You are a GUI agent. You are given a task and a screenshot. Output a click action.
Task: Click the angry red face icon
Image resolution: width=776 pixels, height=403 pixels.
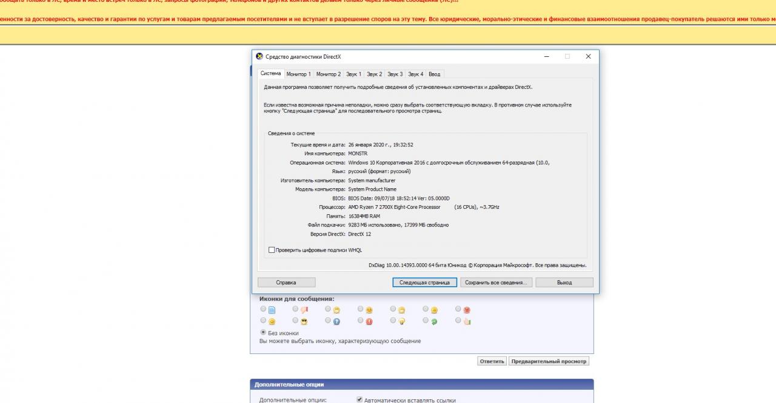point(467,310)
